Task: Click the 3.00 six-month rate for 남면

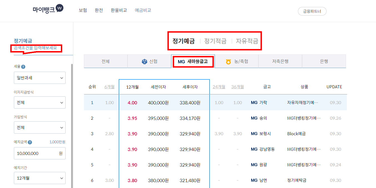Action: coord(109,180)
